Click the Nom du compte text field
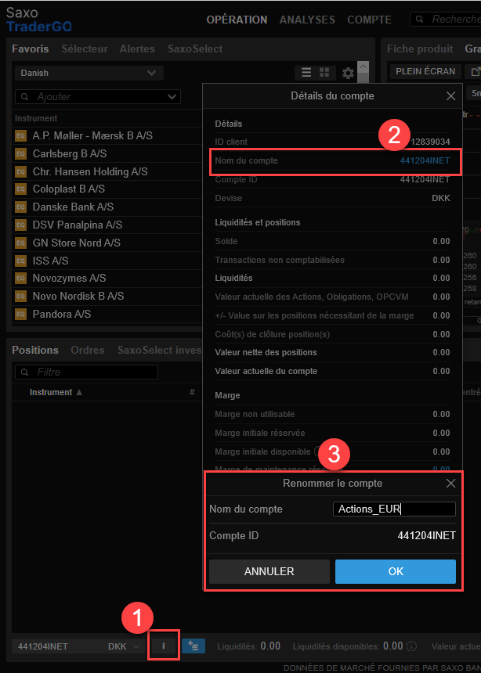 click(394, 509)
